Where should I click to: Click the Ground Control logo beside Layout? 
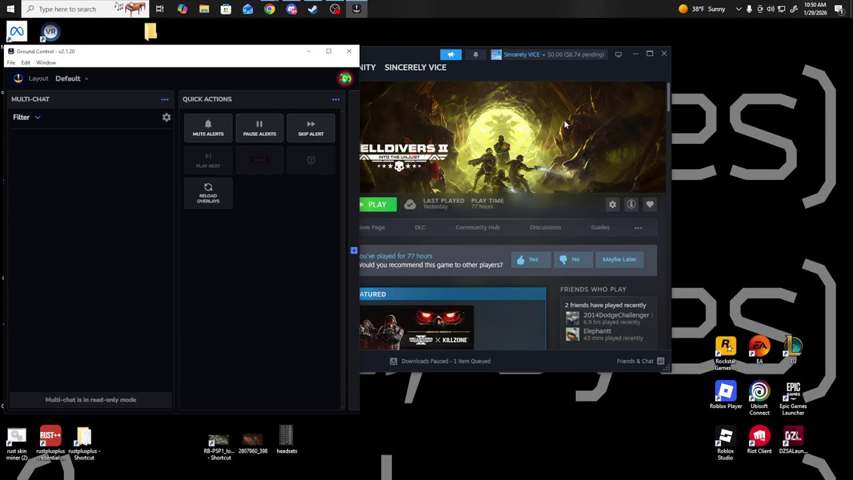click(18, 79)
